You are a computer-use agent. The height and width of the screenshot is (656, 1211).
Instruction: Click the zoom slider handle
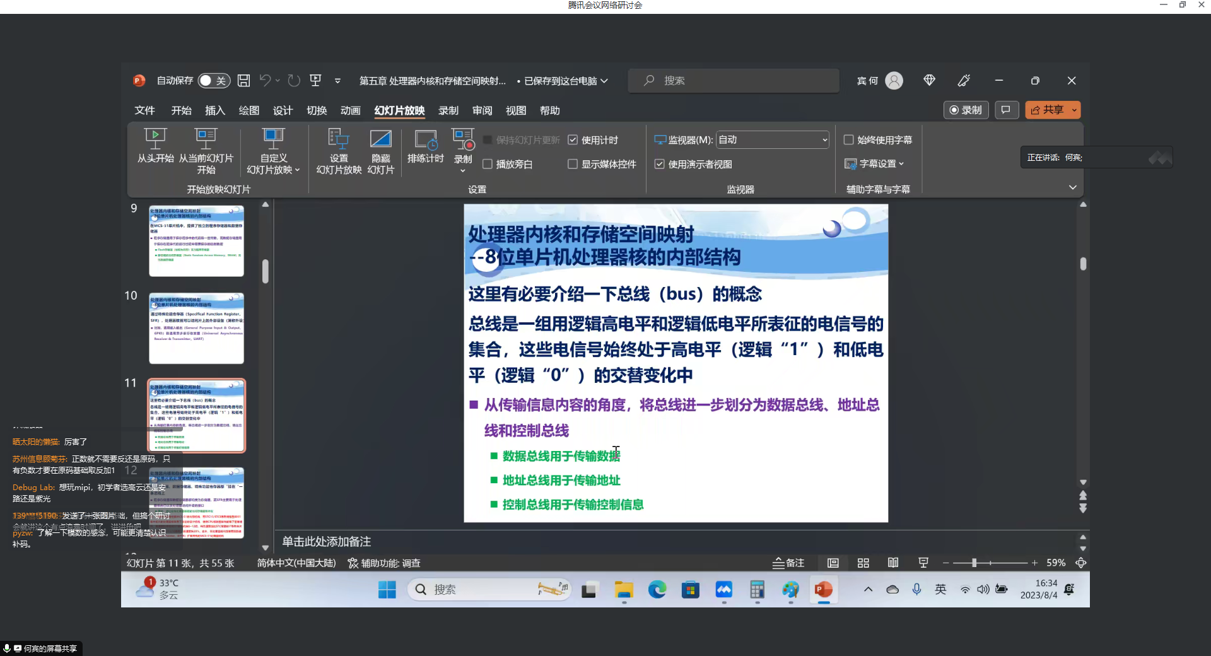point(974,563)
